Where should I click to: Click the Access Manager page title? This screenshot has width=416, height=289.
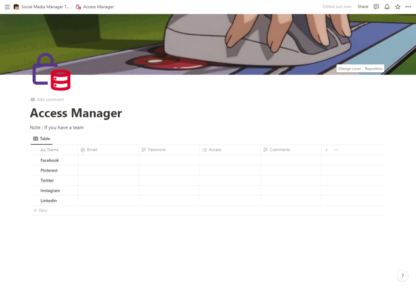(76, 113)
